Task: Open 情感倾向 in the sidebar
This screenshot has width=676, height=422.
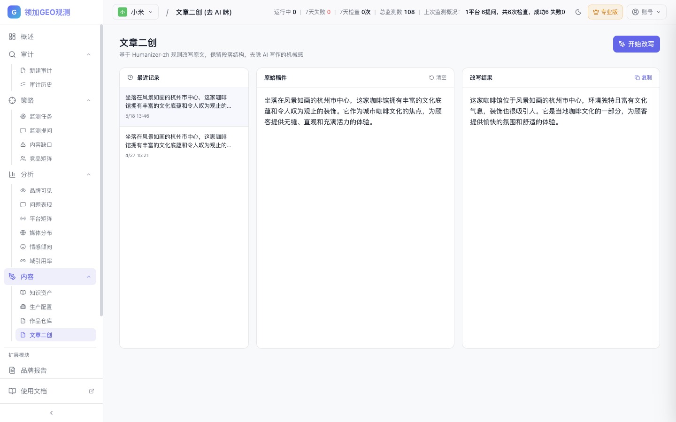Action: click(55, 247)
